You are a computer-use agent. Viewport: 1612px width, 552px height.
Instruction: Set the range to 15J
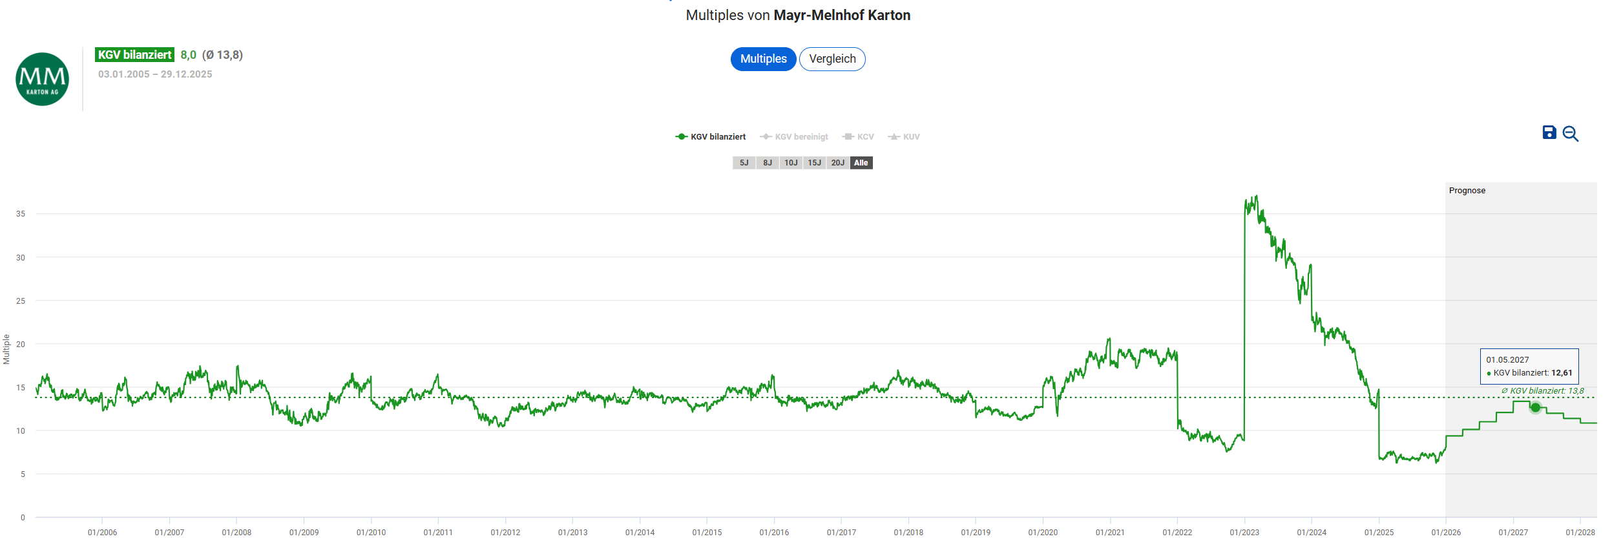point(814,163)
